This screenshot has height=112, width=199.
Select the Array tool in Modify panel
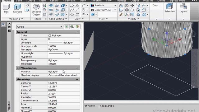[x=144, y=14]
